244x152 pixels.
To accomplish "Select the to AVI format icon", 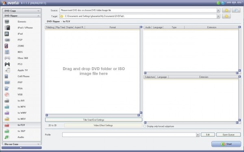I will coord(7,101).
